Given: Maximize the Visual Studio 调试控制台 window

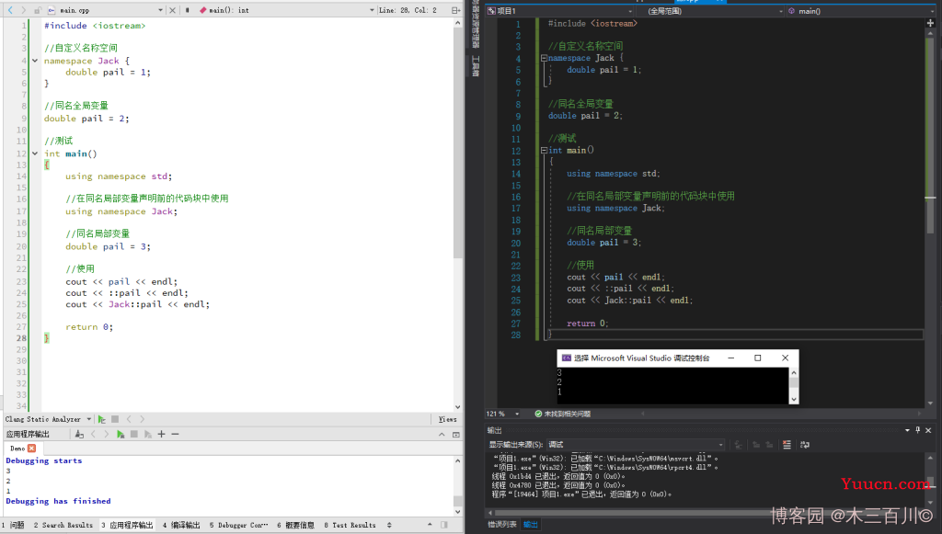Looking at the screenshot, I should pyautogui.click(x=758, y=358).
